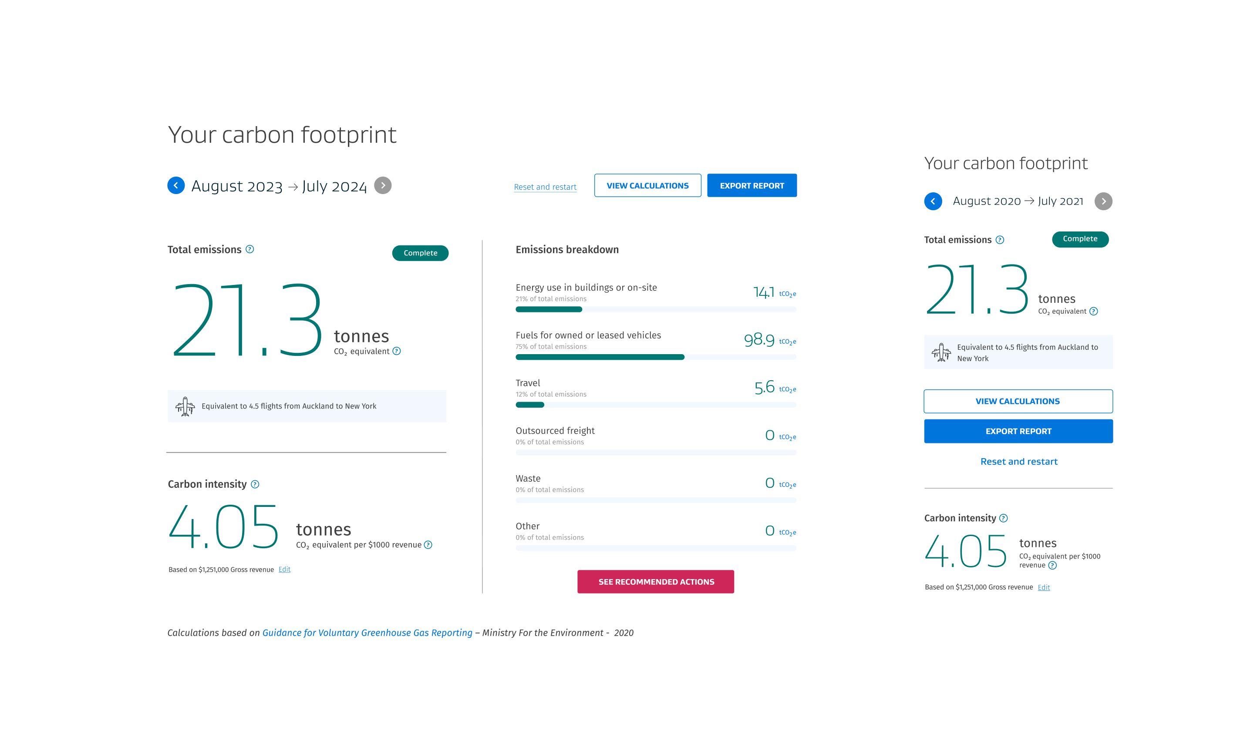Open help icon next to Carbon intensity, desktop view
Viewport: 1254px width, 754px height.
(x=255, y=484)
